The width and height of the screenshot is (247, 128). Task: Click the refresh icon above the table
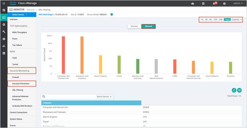tap(234, 90)
